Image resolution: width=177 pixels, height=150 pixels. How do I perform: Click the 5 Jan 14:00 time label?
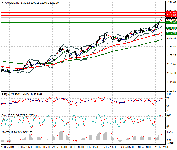point(110,147)
